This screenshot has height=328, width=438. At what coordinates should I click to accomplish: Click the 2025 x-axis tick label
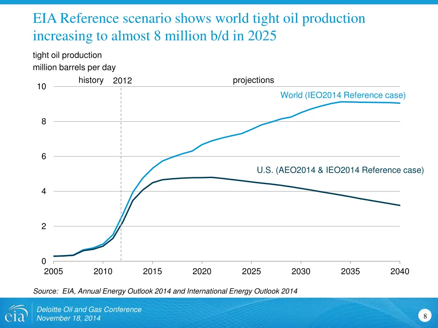[251, 272]
